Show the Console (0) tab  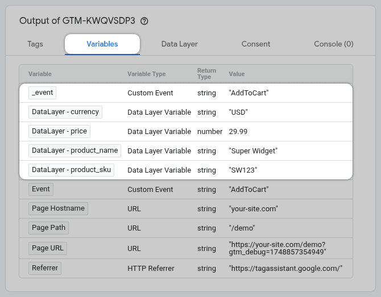334,44
